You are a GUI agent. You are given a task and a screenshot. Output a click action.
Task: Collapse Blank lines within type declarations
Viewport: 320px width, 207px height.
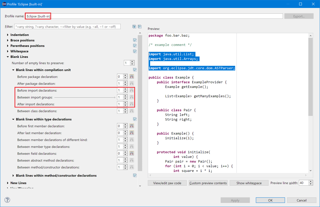13,119
